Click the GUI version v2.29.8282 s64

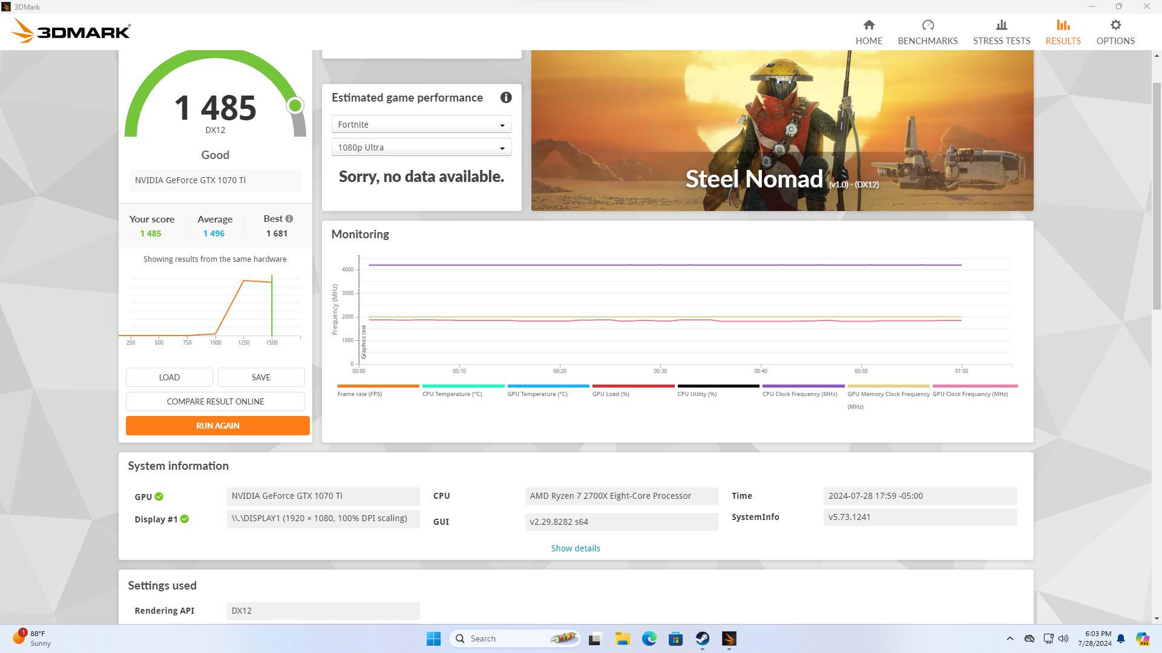tap(622, 522)
